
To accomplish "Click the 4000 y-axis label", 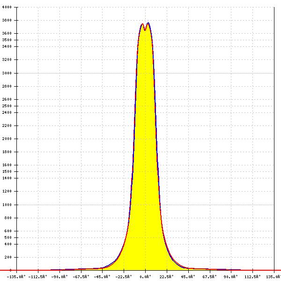I will (7, 7).
